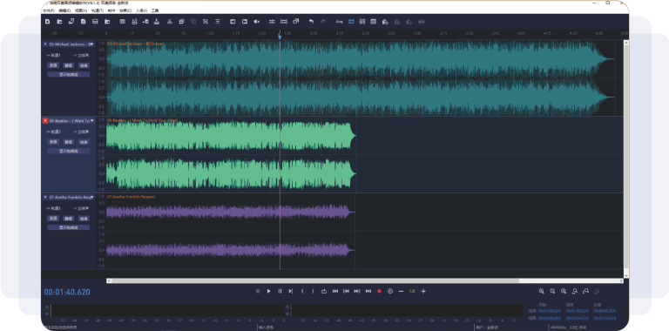Close the 05-Michael Jackson track with X
Screen dimensions: 669x331
pyautogui.click(x=45, y=44)
